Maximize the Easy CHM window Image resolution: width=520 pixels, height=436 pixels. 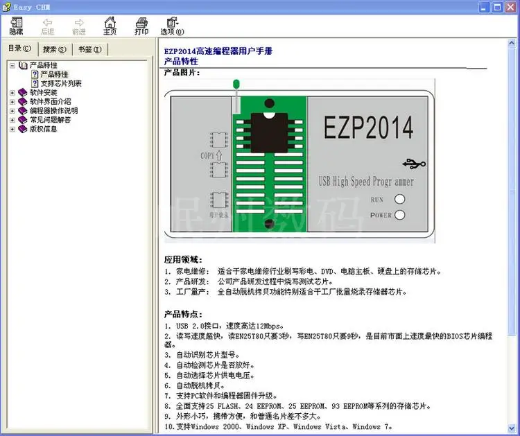coord(497,8)
